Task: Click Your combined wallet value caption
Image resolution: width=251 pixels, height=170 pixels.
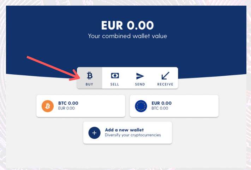Action: [x=127, y=36]
